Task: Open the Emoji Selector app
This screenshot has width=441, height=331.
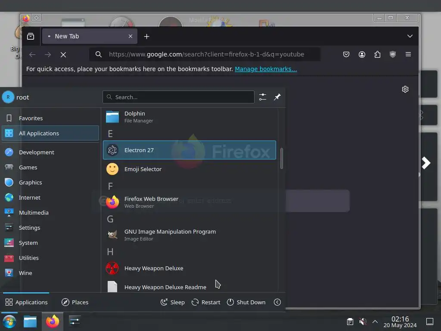Action: pyautogui.click(x=189, y=169)
